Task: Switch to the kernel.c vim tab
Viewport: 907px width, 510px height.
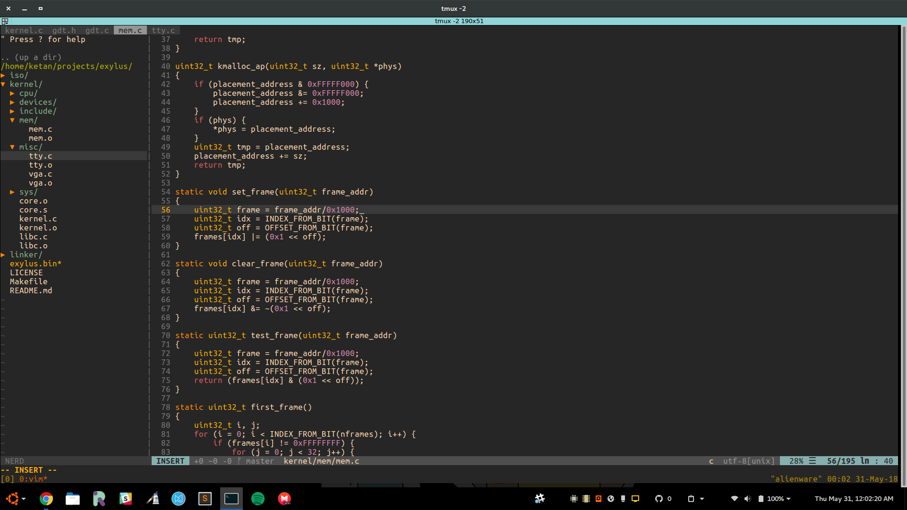Action: (24, 30)
